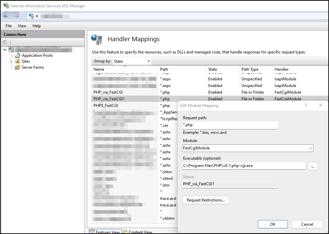Image resolution: width=329 pixels, height=234 pixels.
Task: Click the Application Pools icon
Action: click(x=18, y=55)
